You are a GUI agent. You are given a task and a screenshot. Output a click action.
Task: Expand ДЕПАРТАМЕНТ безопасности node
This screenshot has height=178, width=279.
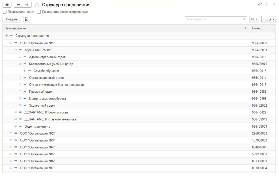pos(16,112)
